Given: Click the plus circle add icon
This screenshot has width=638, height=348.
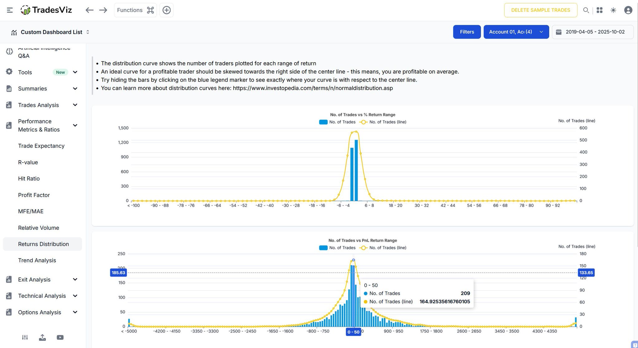Looking at the screenshot, I should coord(167,10).
